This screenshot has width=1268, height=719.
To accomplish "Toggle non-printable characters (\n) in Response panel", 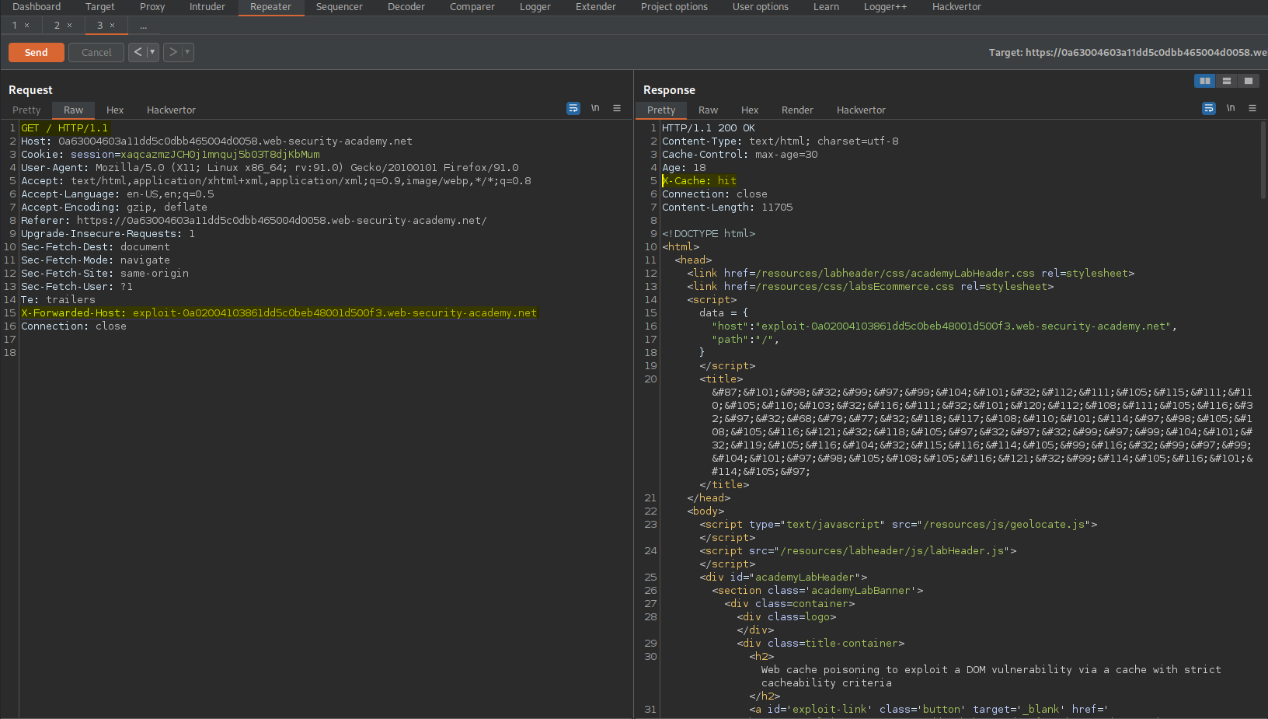I will pos(1231,108).
